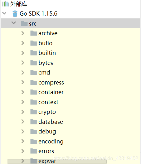Select the errors package label
The image size is (141, 164).
pyautogui.click(x=46, y=151)
